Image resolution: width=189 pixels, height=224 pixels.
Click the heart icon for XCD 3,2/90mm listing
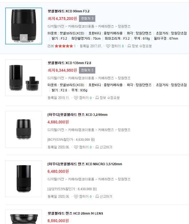click(76, 147)
